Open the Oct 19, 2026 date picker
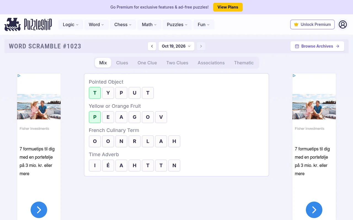The width and height of the screenshot is (353, 220). point(176,46)
